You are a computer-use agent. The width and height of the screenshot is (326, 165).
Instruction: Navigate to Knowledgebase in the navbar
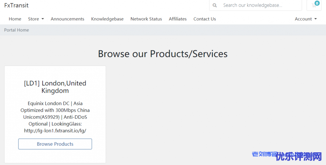click(107, 19)
